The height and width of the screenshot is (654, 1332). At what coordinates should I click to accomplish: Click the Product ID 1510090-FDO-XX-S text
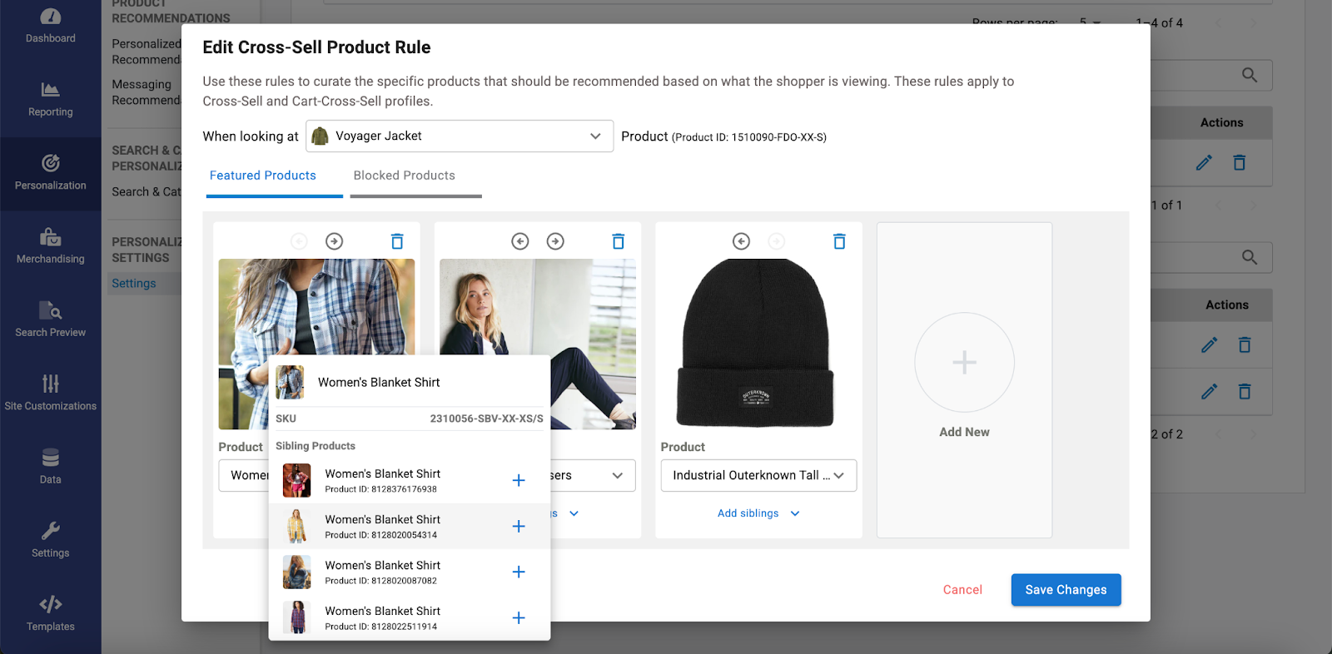(x=749, y=137)
